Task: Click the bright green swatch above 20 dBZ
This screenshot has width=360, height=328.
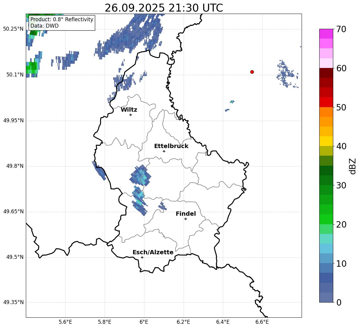Action: (326, 219)
